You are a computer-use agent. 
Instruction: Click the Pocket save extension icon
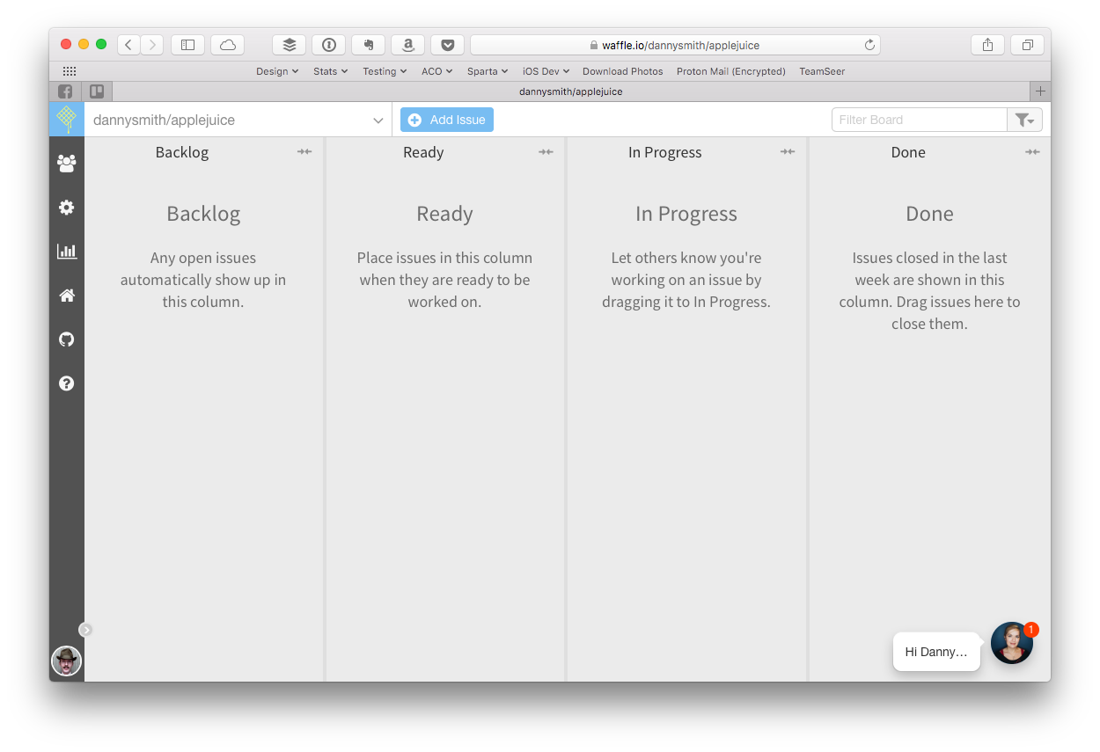(447, 45)
